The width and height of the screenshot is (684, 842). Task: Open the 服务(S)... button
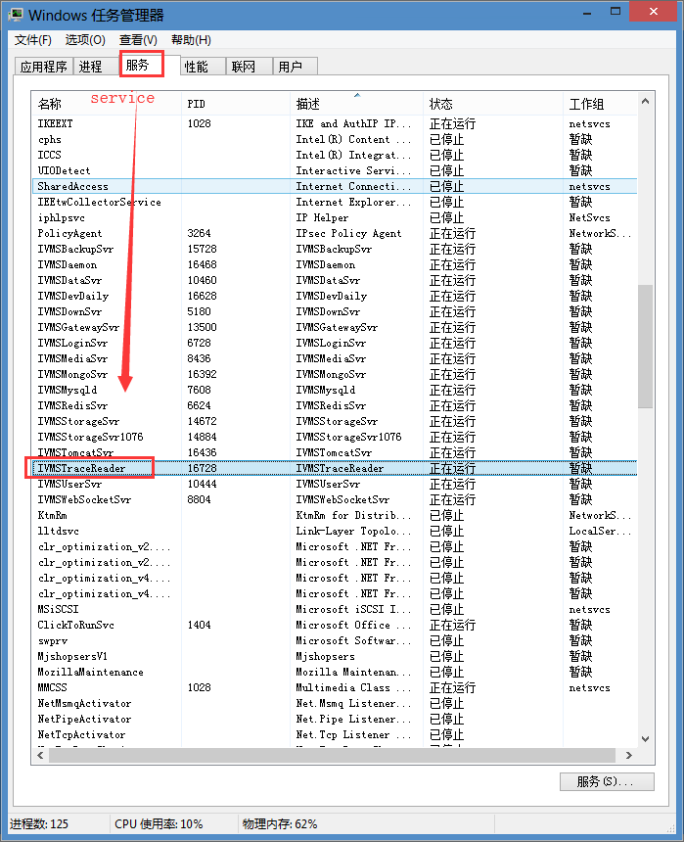coord(607,781)
